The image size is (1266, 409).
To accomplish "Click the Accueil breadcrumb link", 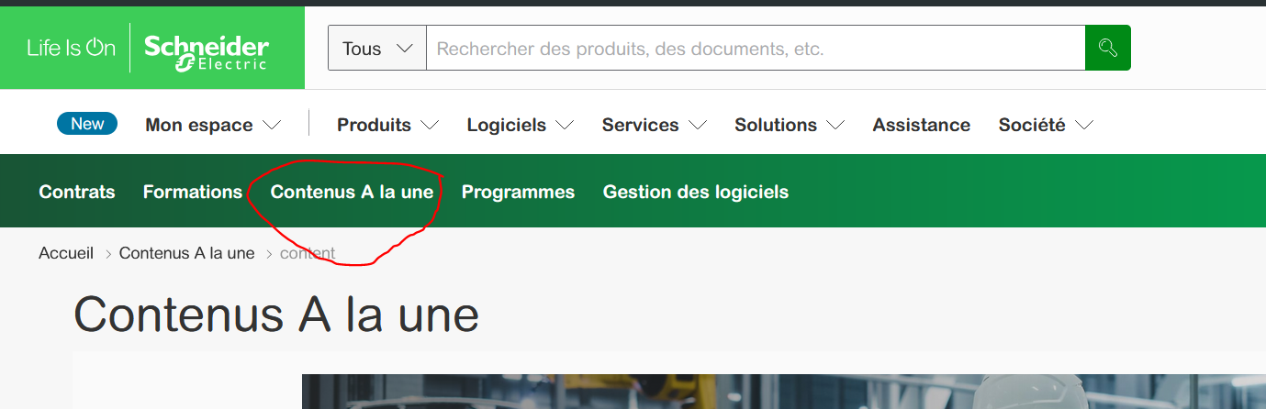I will coord(66,253).
